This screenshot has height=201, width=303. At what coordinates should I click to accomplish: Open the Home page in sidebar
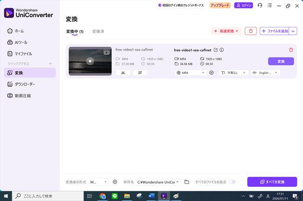click(x=15, y=31)
